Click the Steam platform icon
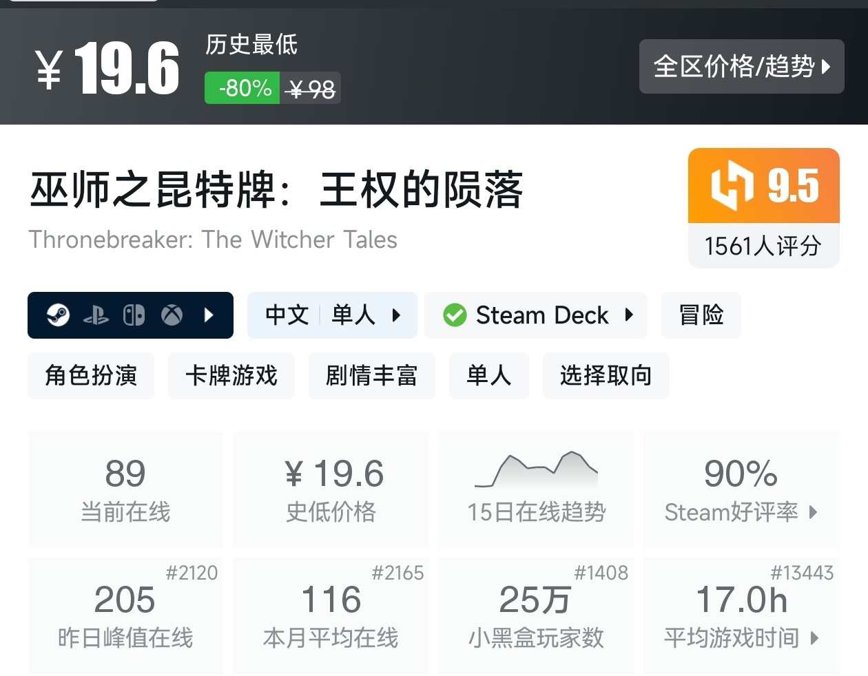Viewport: 868px width, 676px height. [59, 315]
